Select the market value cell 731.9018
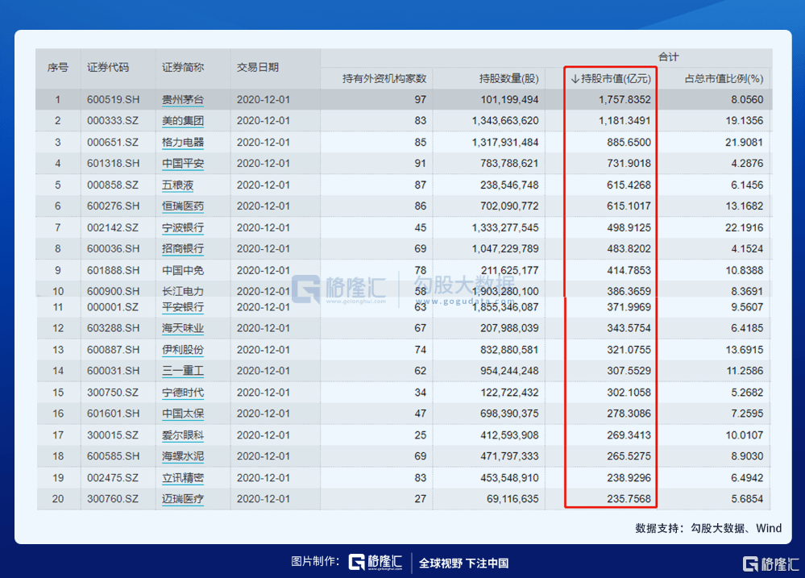 coord(629,164)
